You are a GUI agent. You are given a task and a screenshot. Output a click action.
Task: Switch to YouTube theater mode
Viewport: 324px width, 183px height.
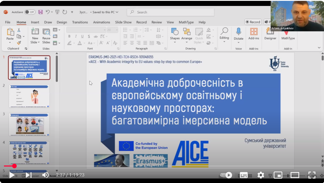(x=295, y=175)
